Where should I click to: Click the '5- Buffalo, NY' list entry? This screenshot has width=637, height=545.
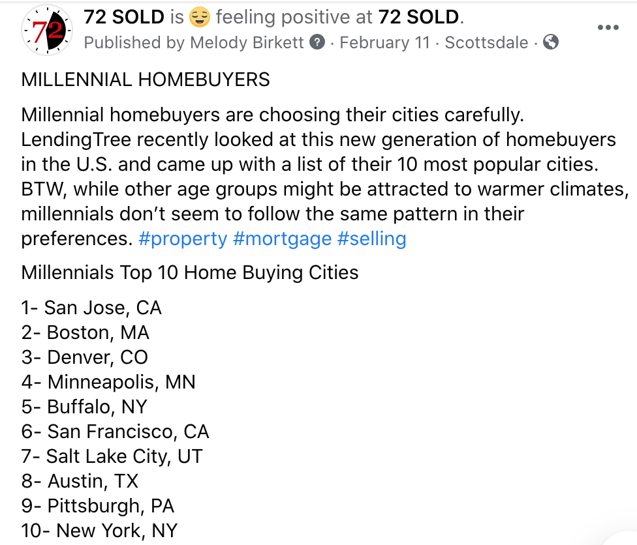(84, 407)
